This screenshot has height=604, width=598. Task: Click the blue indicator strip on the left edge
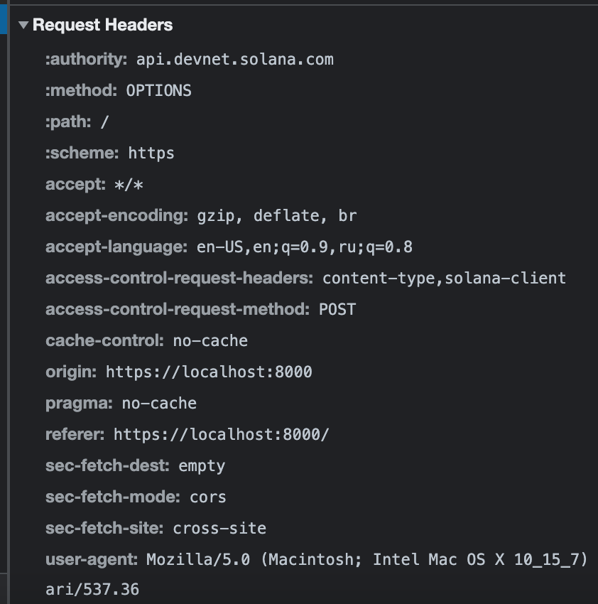(x=4, y=21)
